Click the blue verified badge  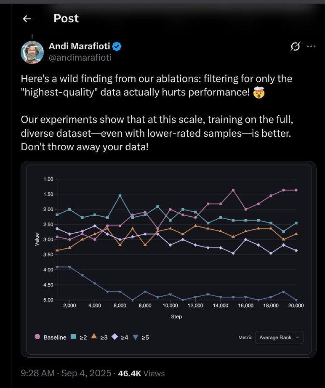117,47
